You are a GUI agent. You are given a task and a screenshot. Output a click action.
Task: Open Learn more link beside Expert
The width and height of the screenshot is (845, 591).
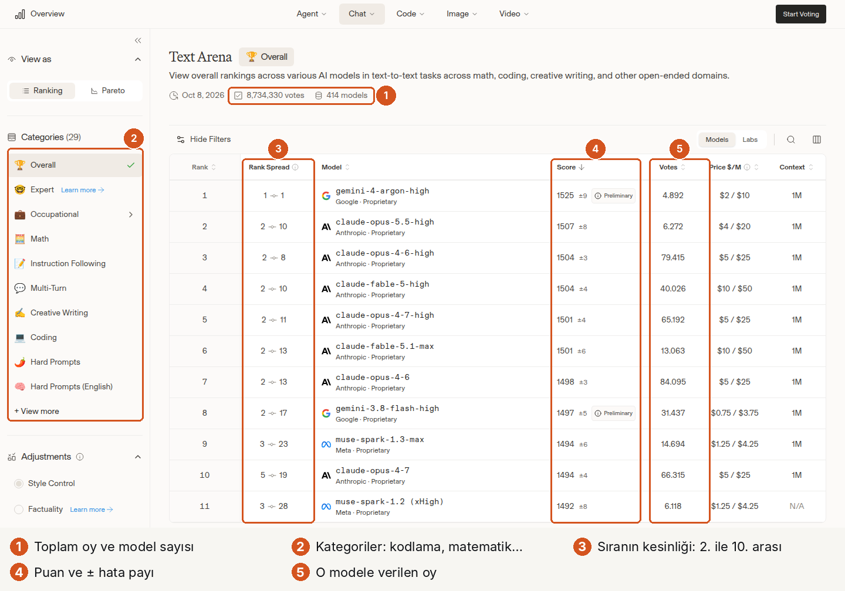(83, 190)
